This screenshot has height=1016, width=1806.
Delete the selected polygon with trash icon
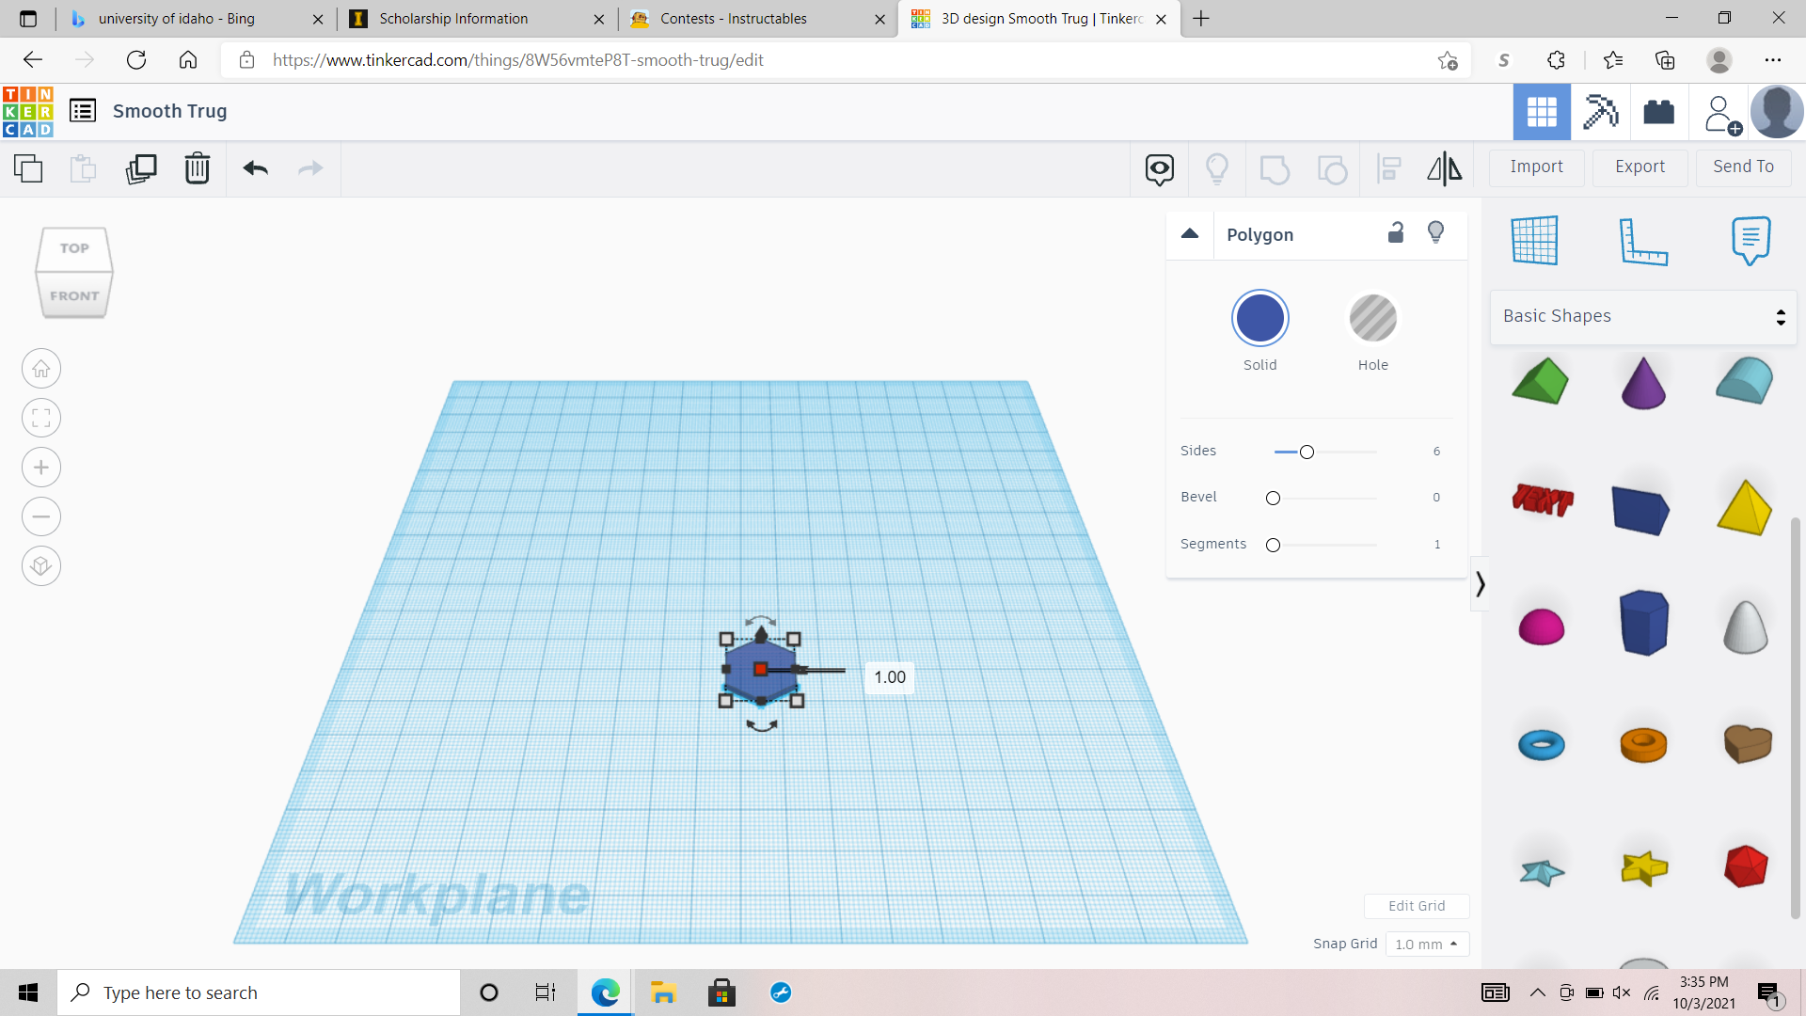point(198,168)
